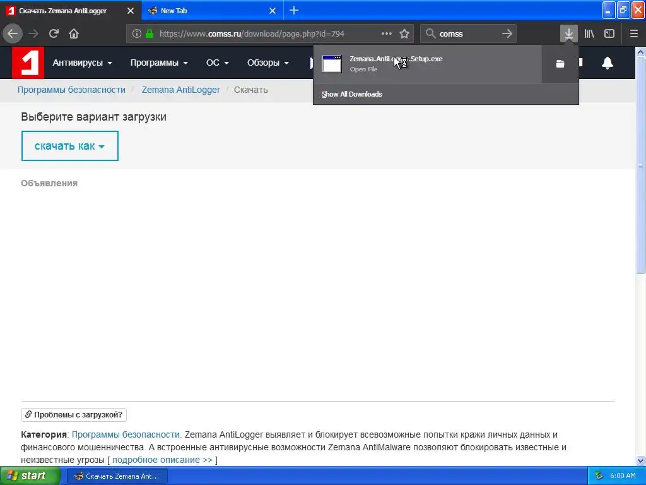Expand the Программы menu

click(159, 63)
